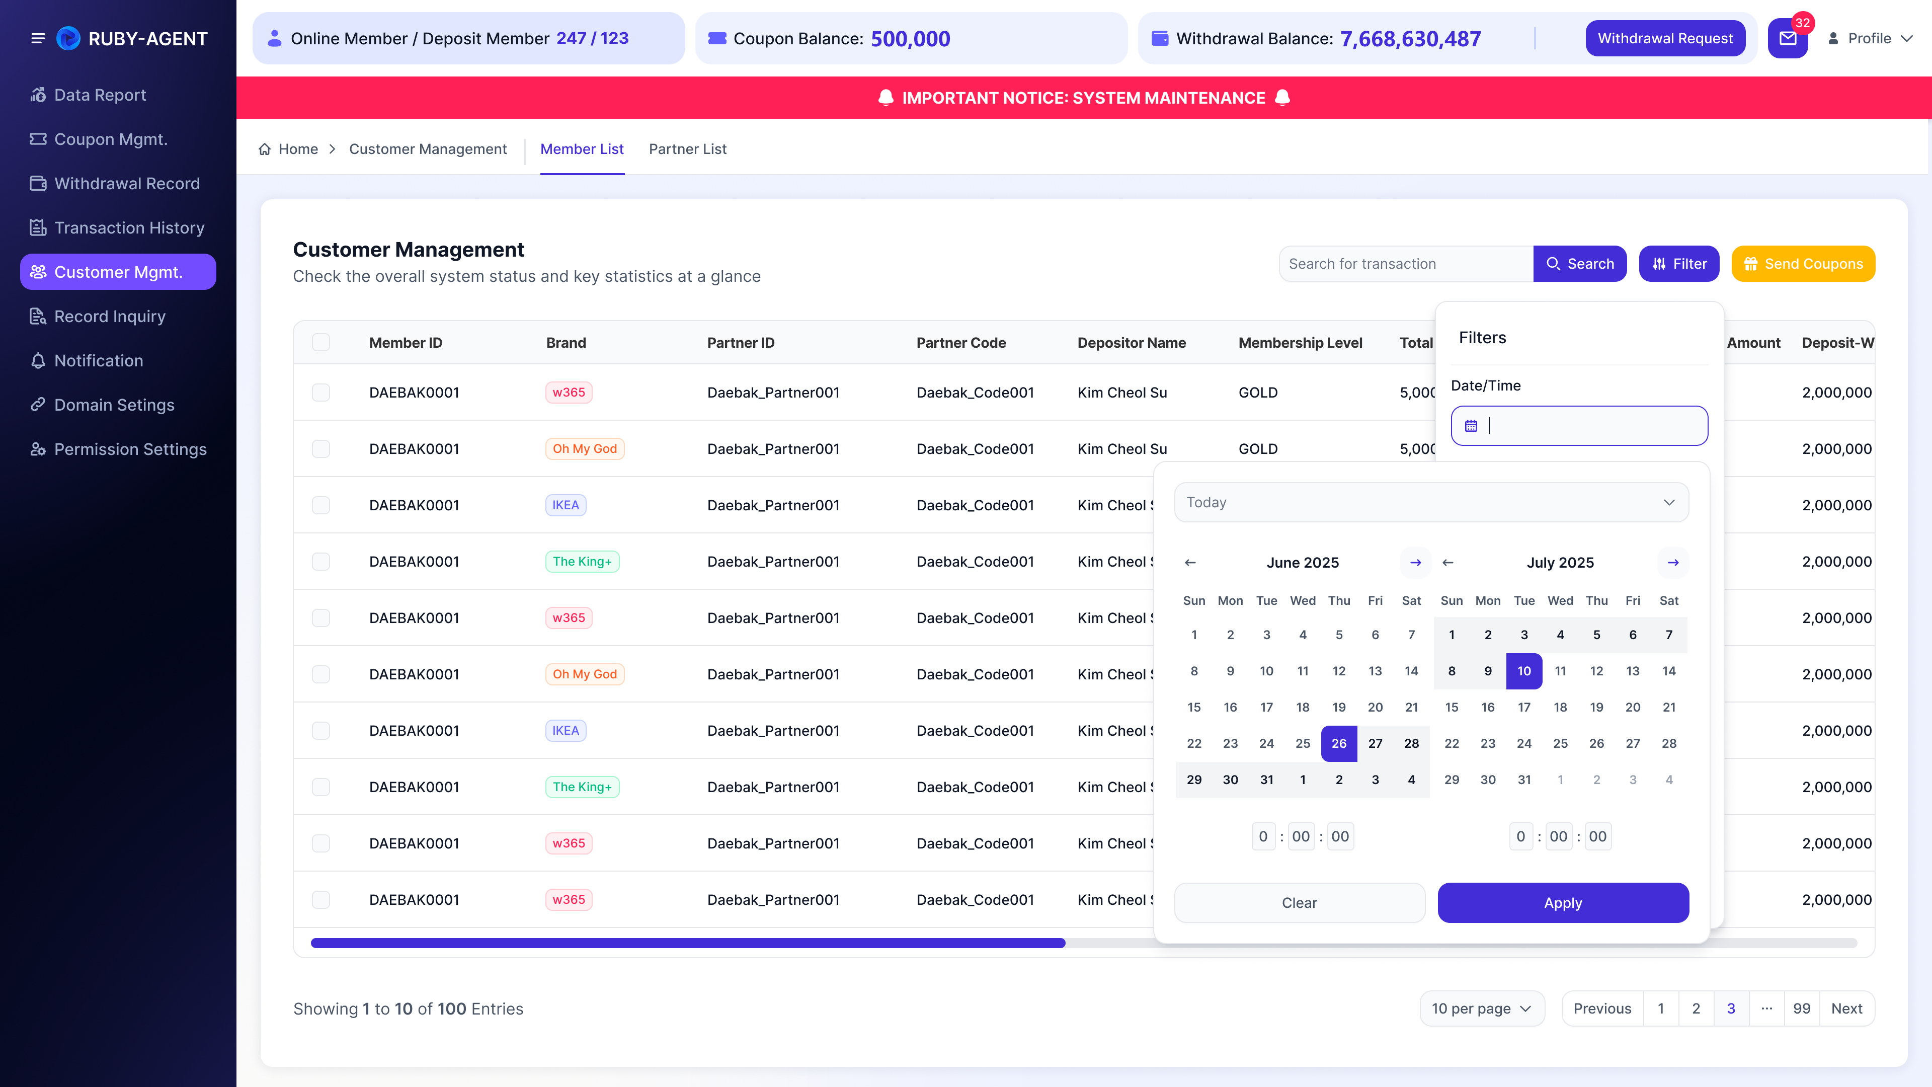
Task: Check the second row with Oh My God brand
Action: click(321, 448)
